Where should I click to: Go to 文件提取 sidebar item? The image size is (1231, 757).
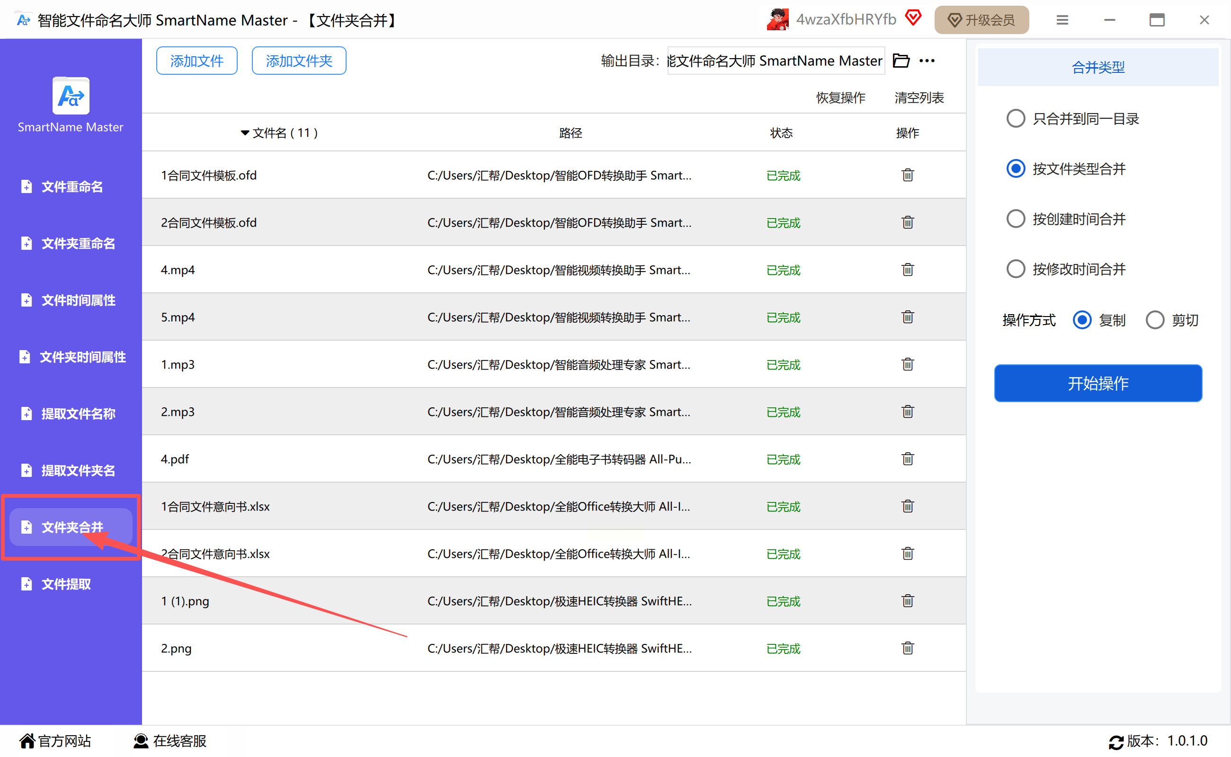[x=66, y=584]
